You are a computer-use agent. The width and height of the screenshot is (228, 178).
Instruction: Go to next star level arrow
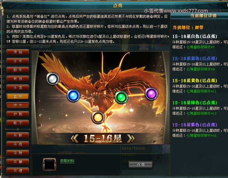tap(130, 139)
